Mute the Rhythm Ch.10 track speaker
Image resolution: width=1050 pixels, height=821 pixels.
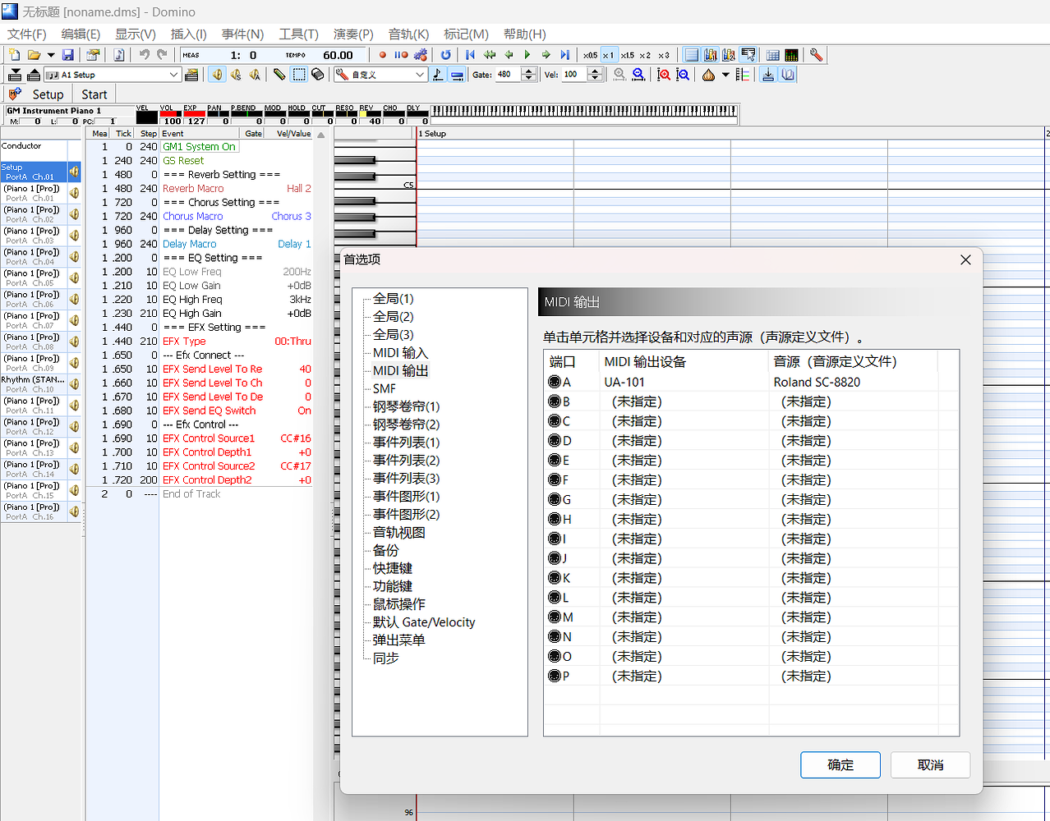coord(74,384)
